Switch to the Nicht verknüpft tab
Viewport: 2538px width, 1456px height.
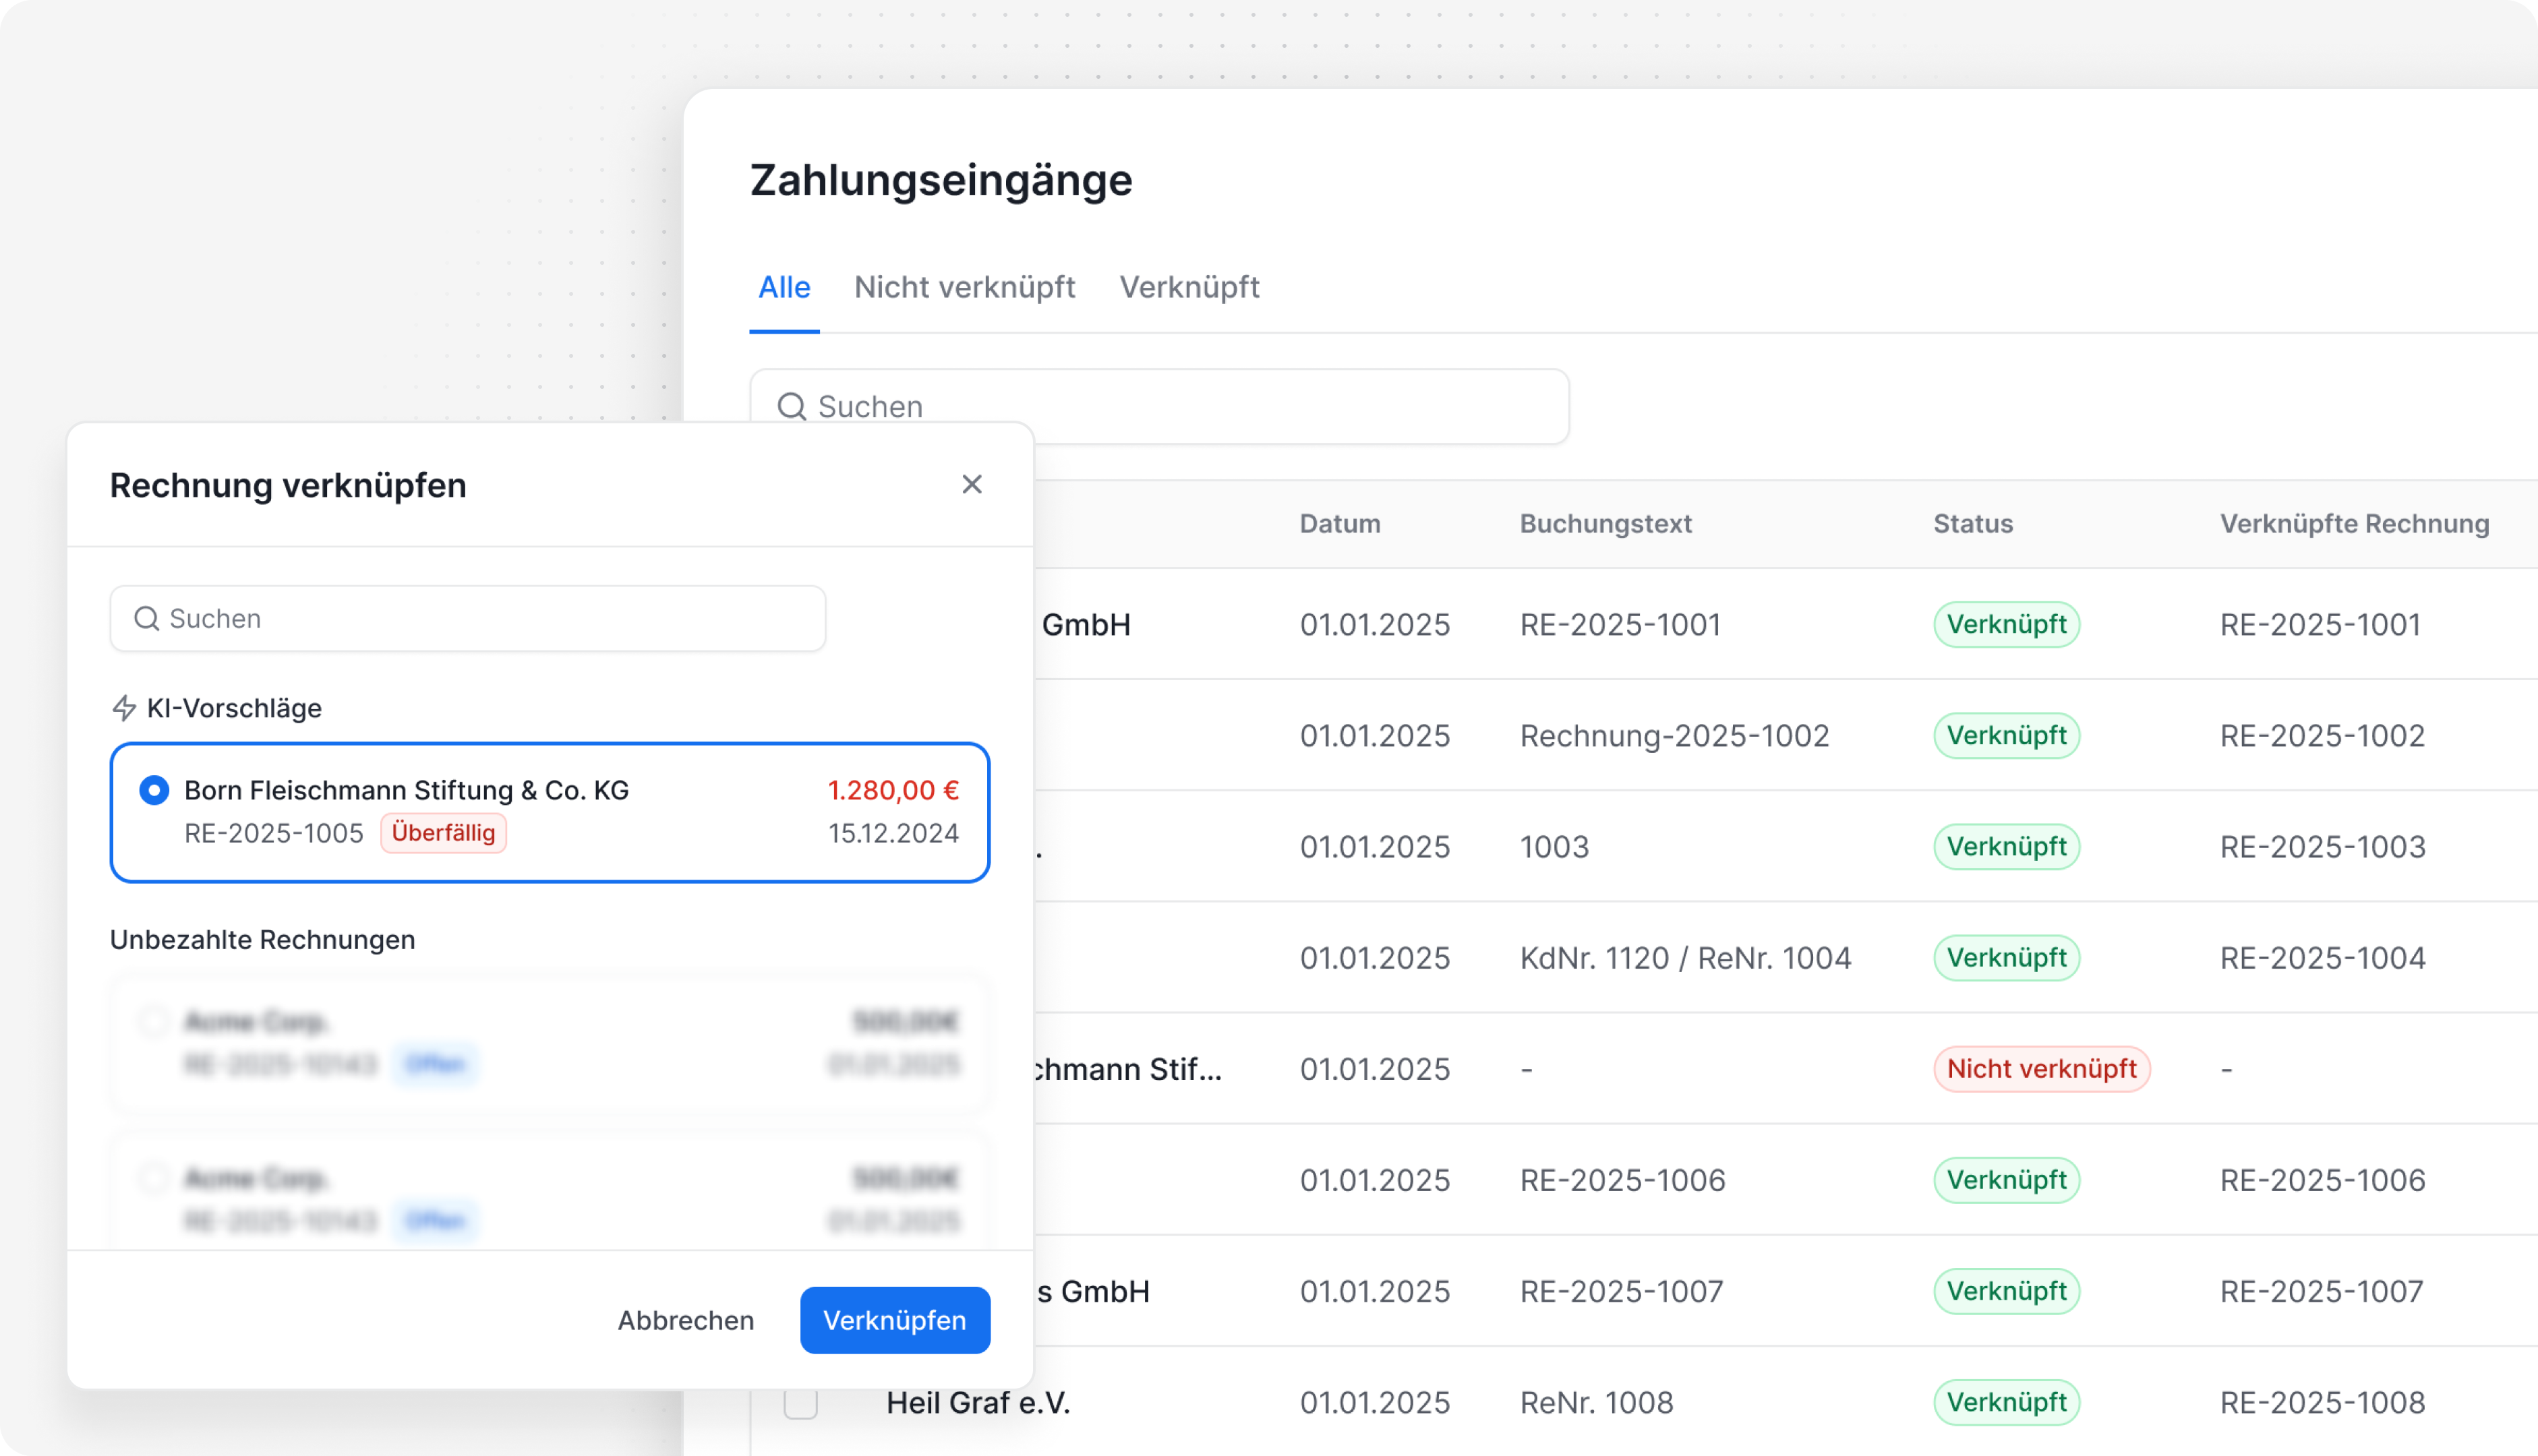point(964,287)
